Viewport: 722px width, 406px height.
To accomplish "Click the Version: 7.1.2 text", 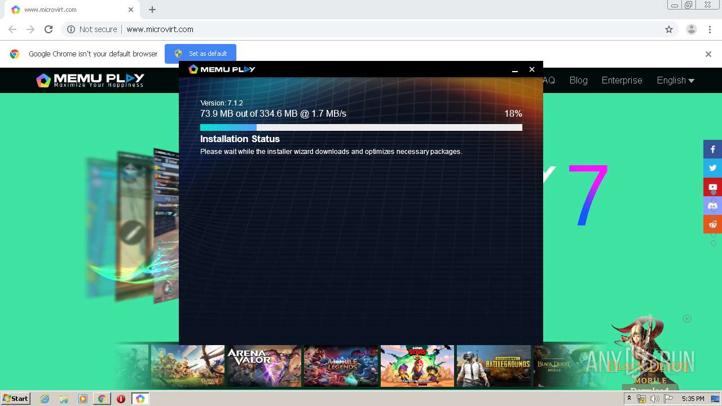I will [x=222, y=103].
